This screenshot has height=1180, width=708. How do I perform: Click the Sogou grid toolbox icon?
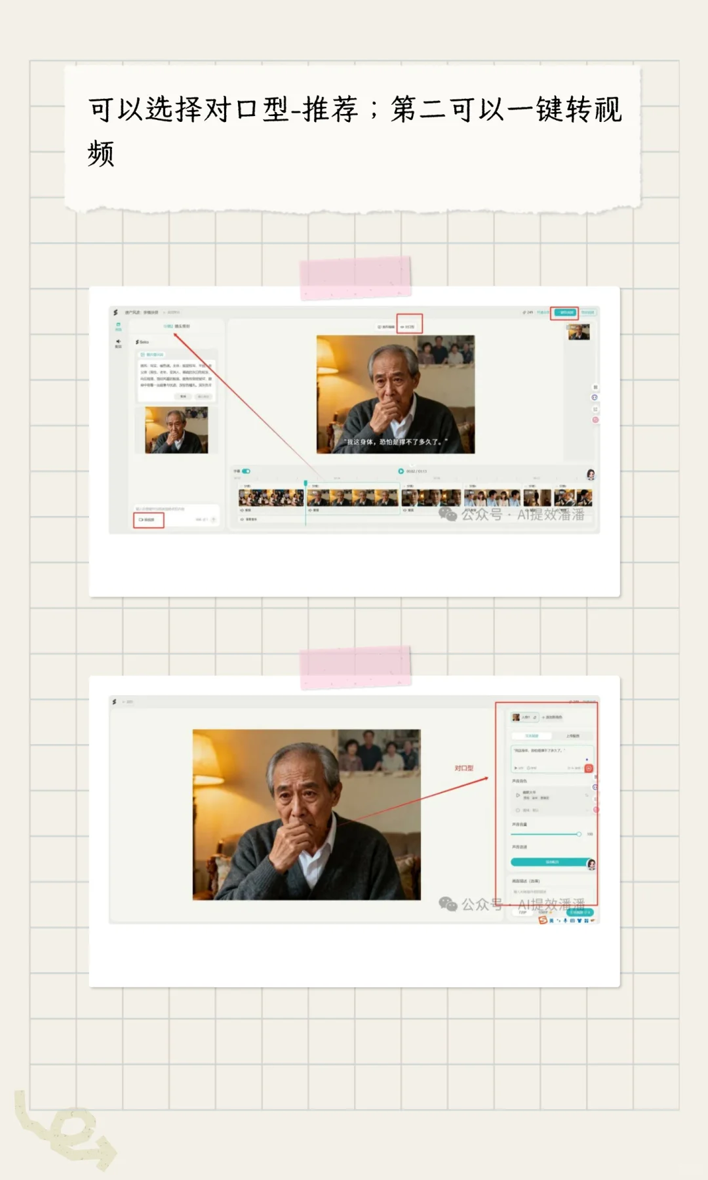(586, 920)
